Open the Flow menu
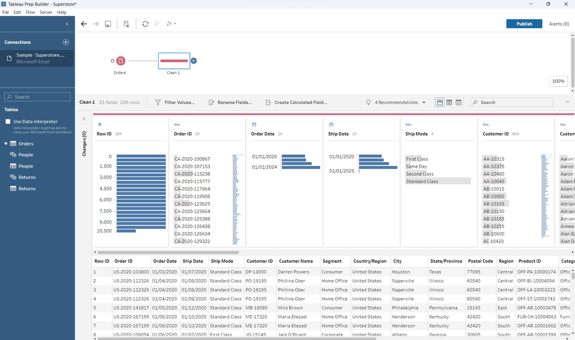 tap(30, 12)
